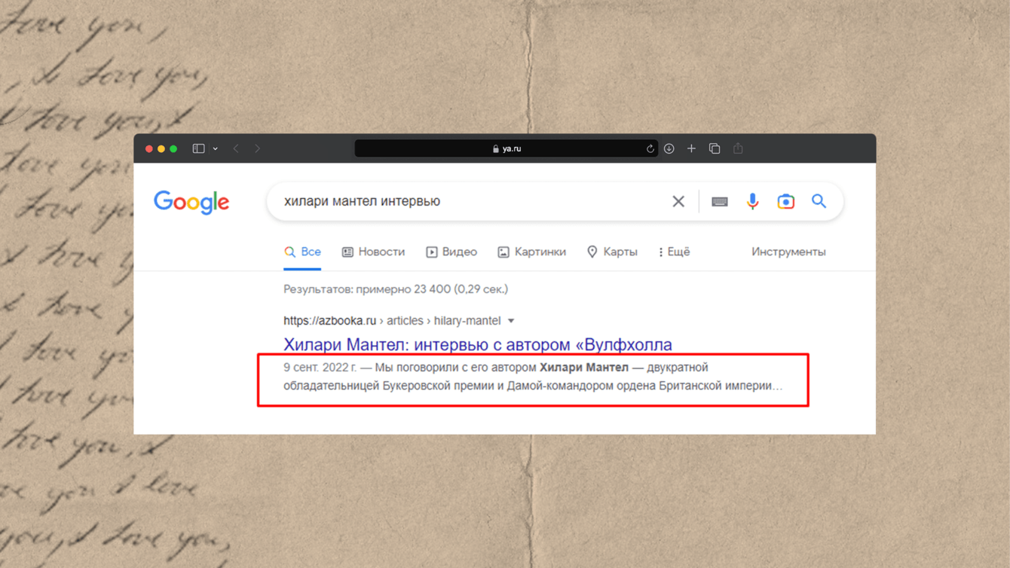
Task: Select the Все tab
Action: [302, 252]
